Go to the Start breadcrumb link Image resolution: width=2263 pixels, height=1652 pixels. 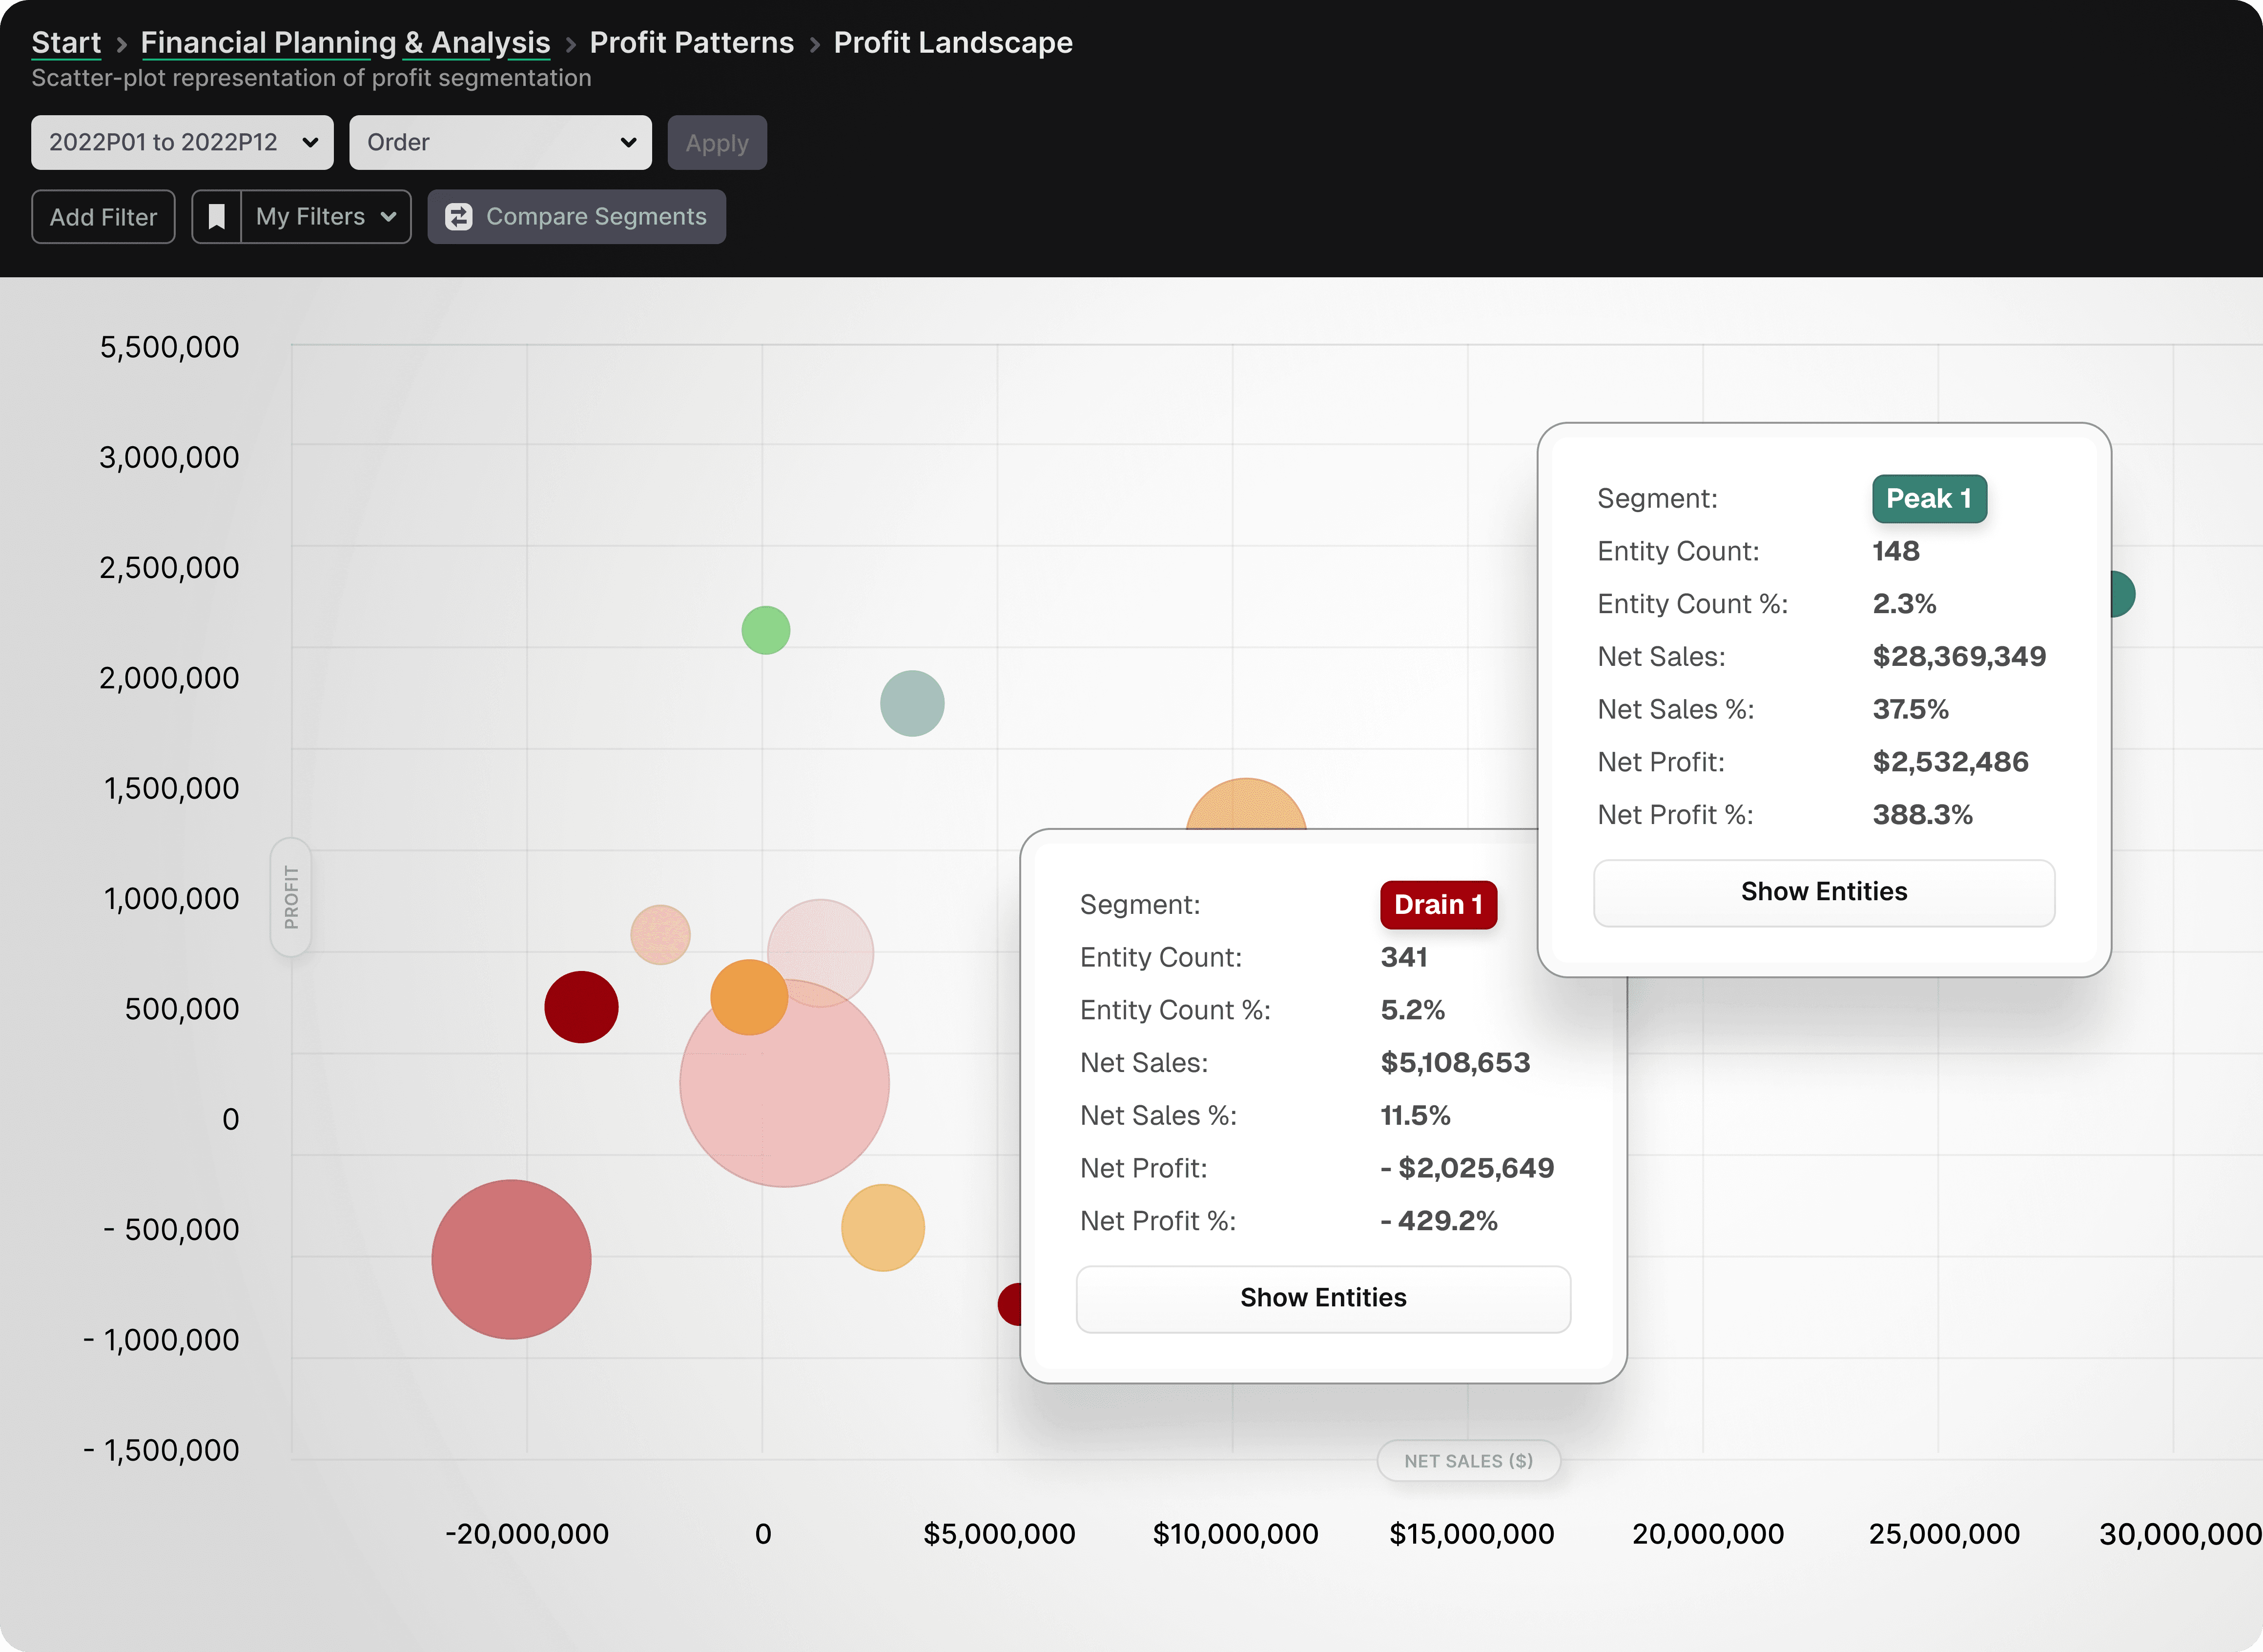[x=66, y=42]
